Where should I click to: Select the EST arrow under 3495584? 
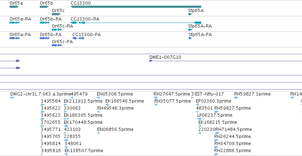pyautogui.click(x=43, y=105)
